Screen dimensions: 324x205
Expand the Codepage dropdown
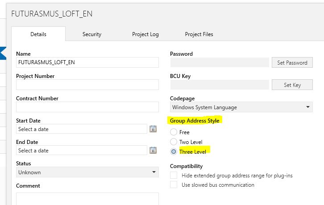click(242, 107)
